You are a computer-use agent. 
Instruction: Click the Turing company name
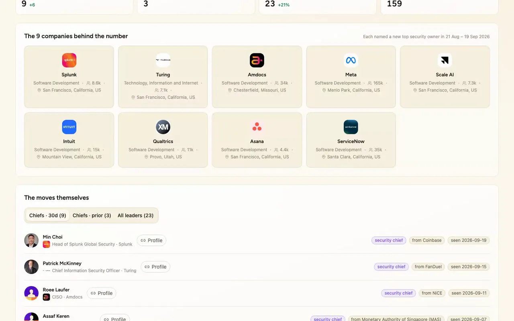[163, 75]
